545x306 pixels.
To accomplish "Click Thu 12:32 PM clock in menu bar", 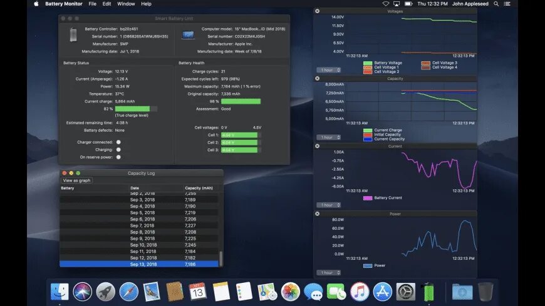I will coord(432,4).
